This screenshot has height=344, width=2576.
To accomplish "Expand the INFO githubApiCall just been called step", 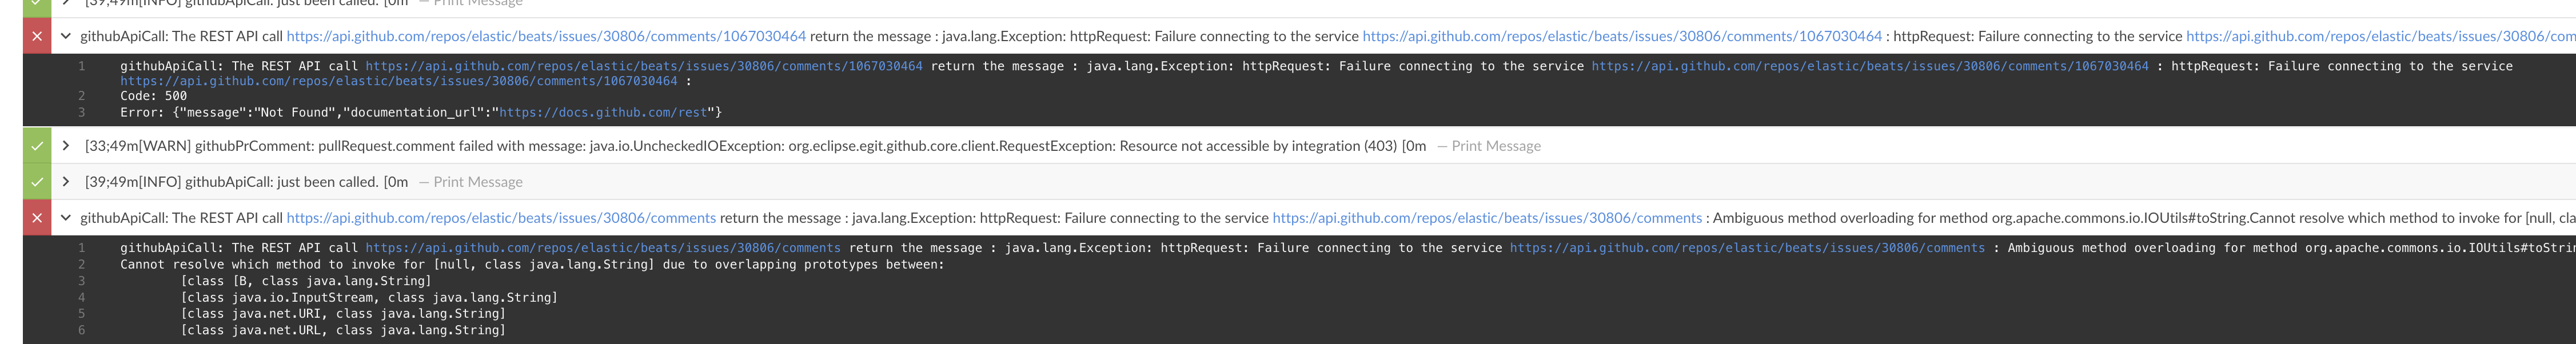I will [x=66, y=182].
